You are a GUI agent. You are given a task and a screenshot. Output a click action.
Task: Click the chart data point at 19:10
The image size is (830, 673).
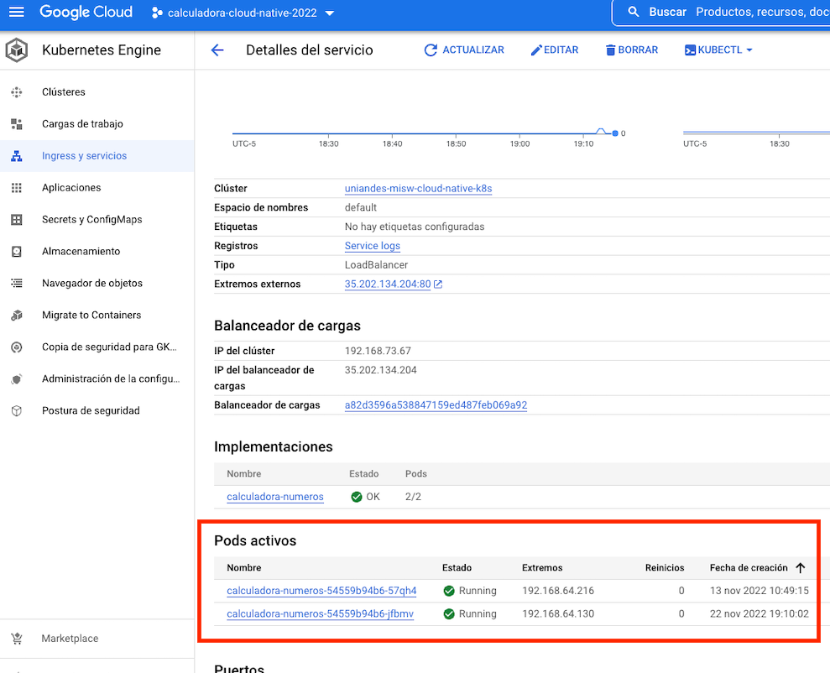(x=615, y=133)
